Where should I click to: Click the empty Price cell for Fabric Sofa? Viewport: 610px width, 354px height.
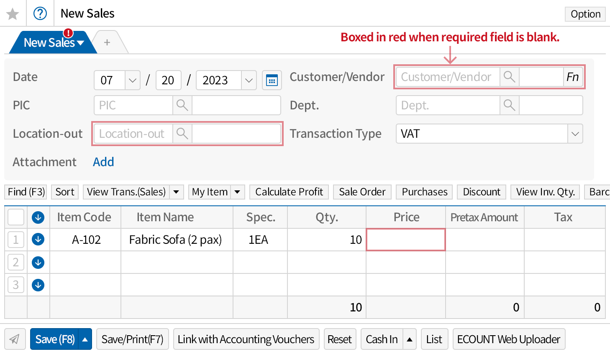pos(405,240)
